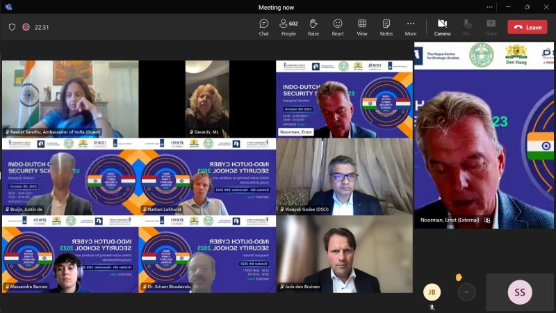The width and height of the screenshot is (556, 313).
Task: Click pin icon beside Noorman, Ernst (External)
Action: pos(487,220)
